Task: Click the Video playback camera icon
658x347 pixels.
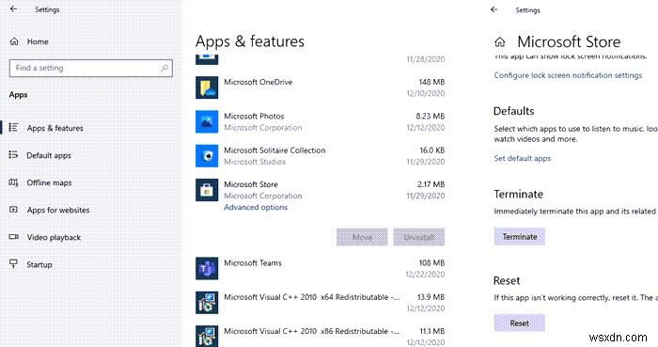Action: (13, 237)
